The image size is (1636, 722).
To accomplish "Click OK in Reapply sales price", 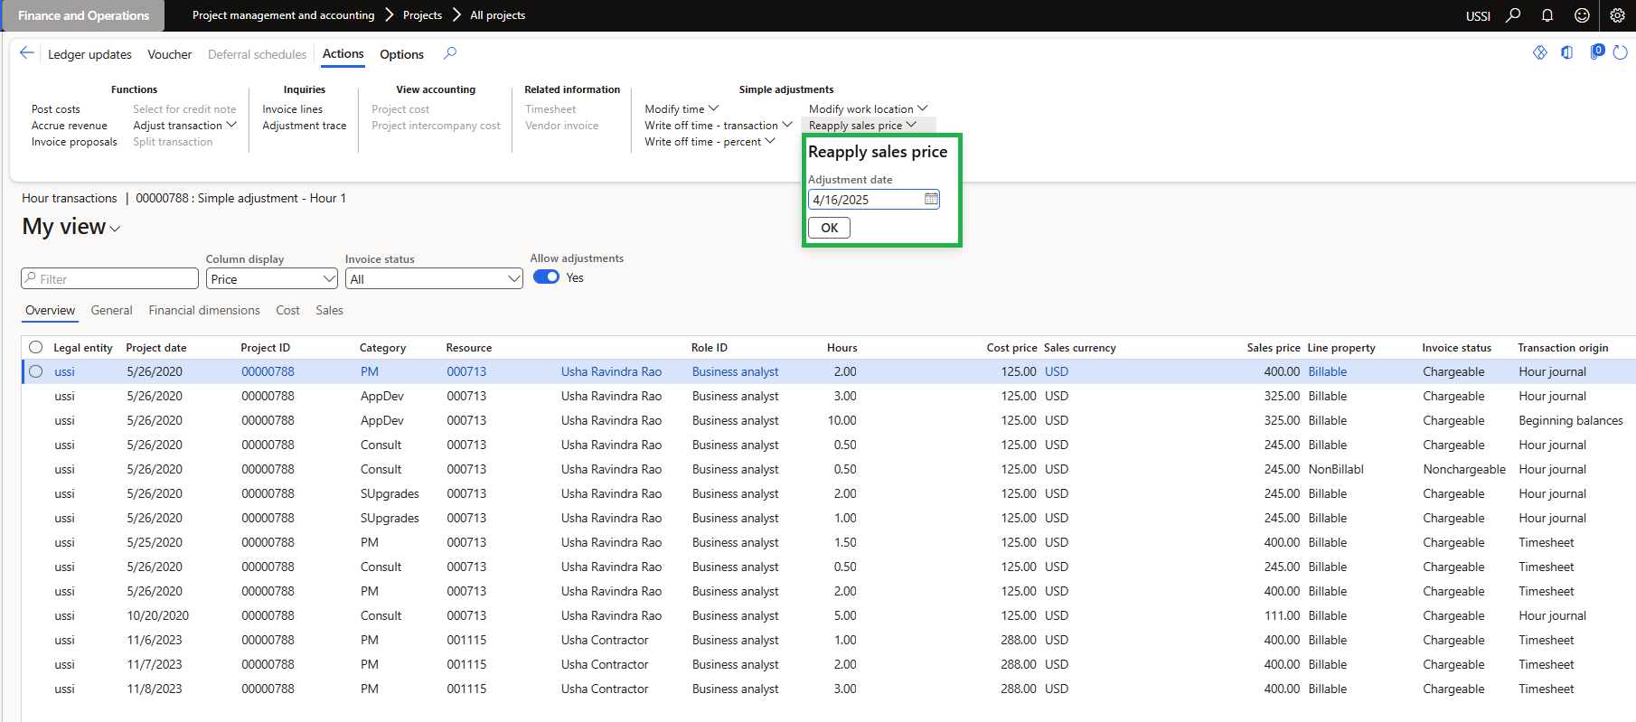I will coord(829,228).
